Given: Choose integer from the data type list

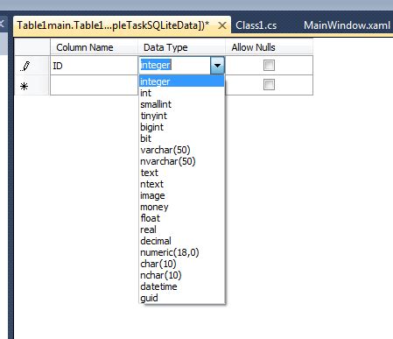Looking at the screenshot, I should (182, 81).
